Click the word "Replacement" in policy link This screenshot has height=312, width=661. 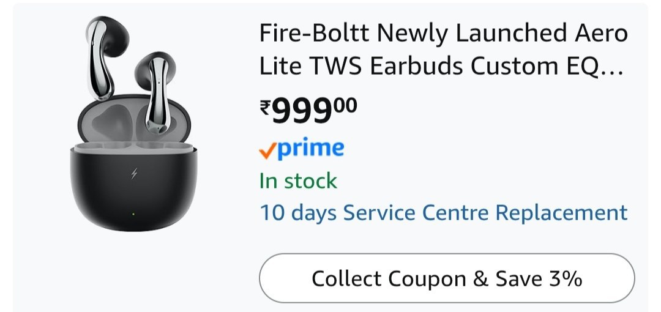561,213
